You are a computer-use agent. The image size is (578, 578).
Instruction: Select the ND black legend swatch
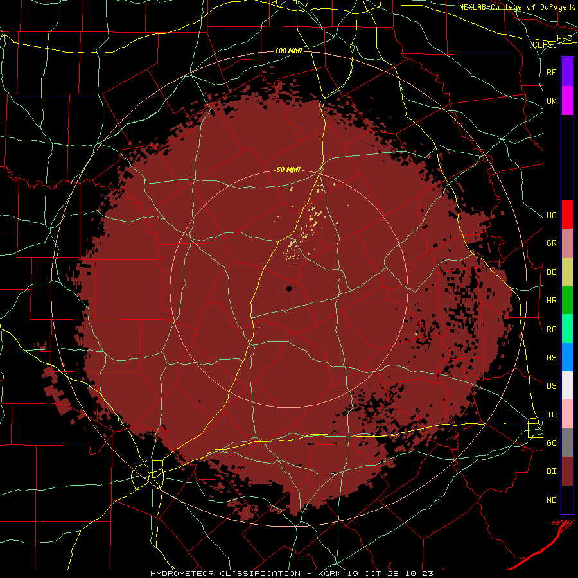(567, 500)
